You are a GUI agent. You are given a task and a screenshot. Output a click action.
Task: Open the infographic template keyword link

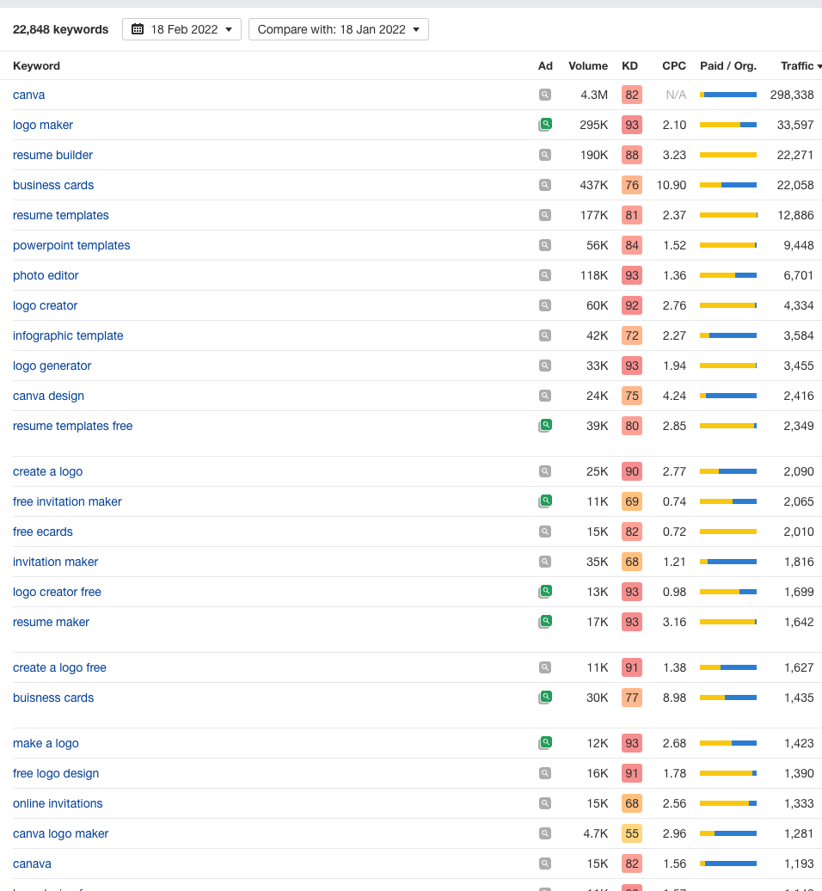(x=68, y=335)
